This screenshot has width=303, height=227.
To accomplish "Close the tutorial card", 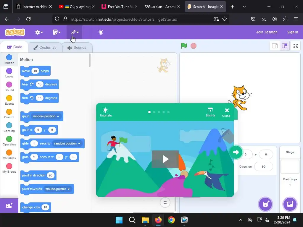I will pos(226,113).
